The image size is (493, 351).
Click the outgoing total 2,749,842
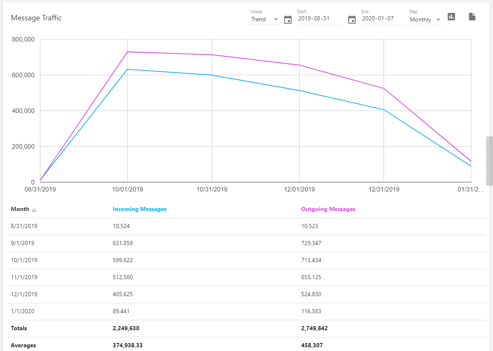314,329
